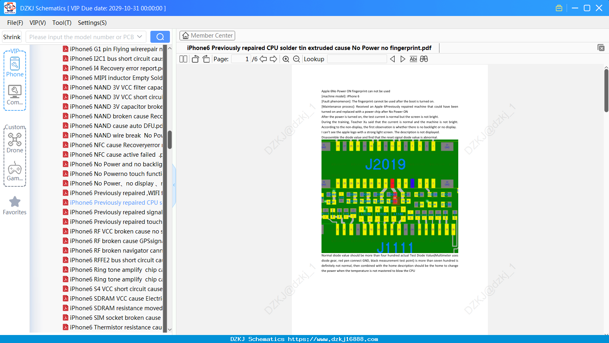Viewport: 609px width, 343px height.
Task: Open the File(F) menu
Action: coord(15,23)
